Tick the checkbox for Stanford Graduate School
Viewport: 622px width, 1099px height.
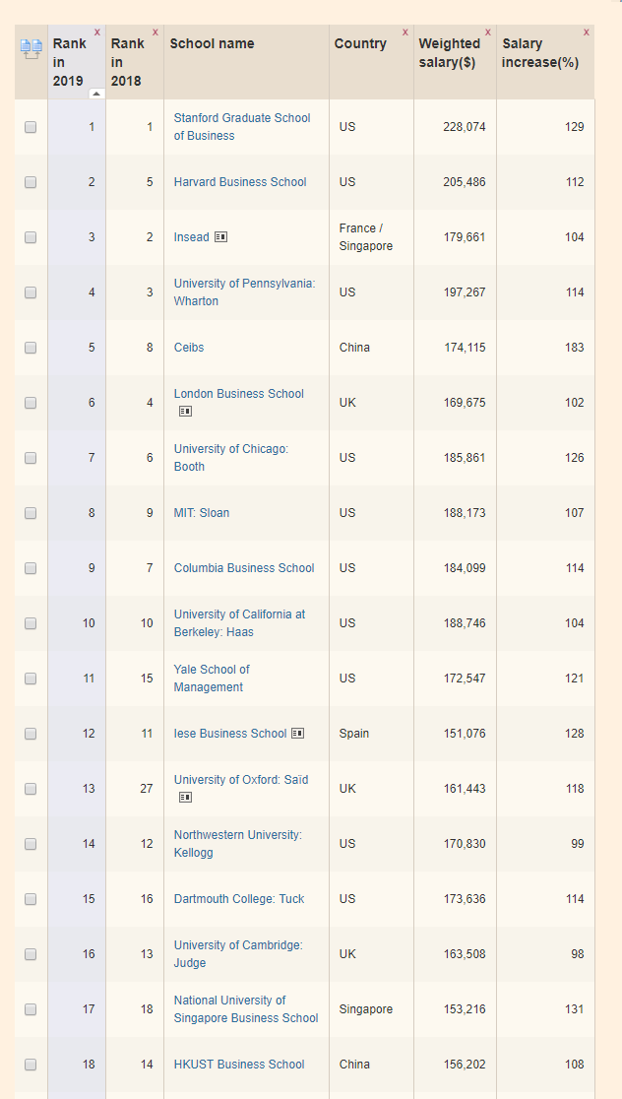click(31, 127)
